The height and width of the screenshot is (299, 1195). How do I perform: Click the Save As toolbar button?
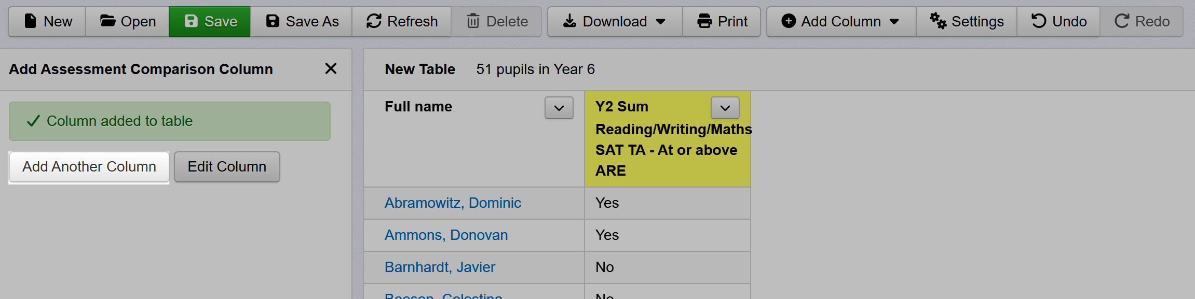pyautogui.click(x=302, y=21)
